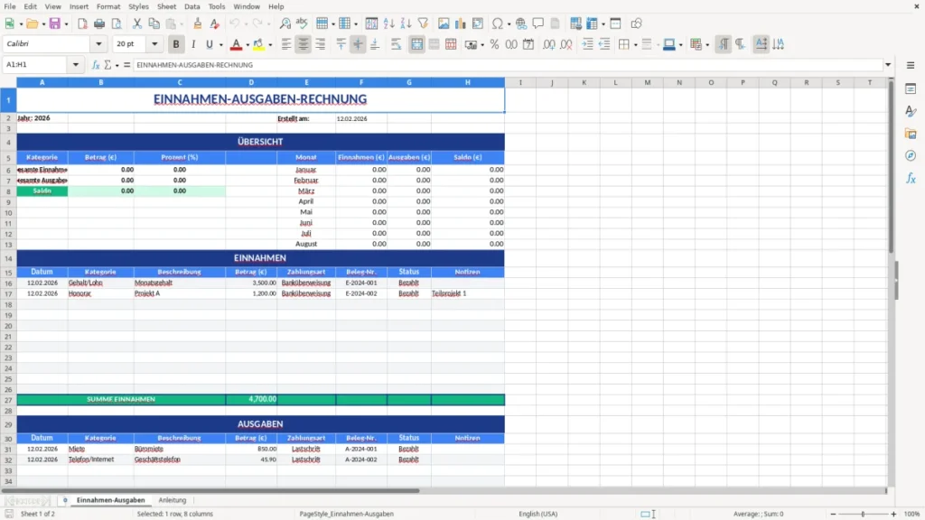The width and height of the screenshot is (925, 520).
Task: Align cell content left
Action: pos(286,44)
